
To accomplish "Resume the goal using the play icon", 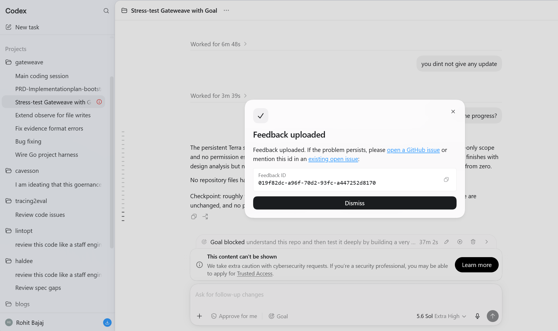I will click(x=460, y=242).
